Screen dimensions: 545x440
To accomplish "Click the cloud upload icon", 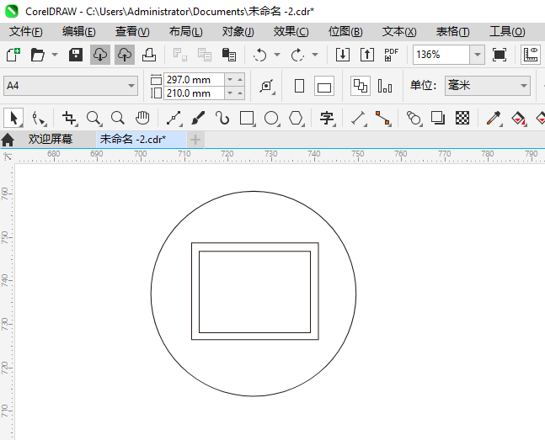I will click(125, 55).
